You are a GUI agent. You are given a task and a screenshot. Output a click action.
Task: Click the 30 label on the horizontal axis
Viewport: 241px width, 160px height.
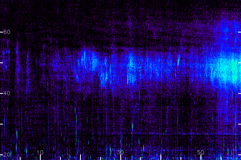click(x=120, y=152)
